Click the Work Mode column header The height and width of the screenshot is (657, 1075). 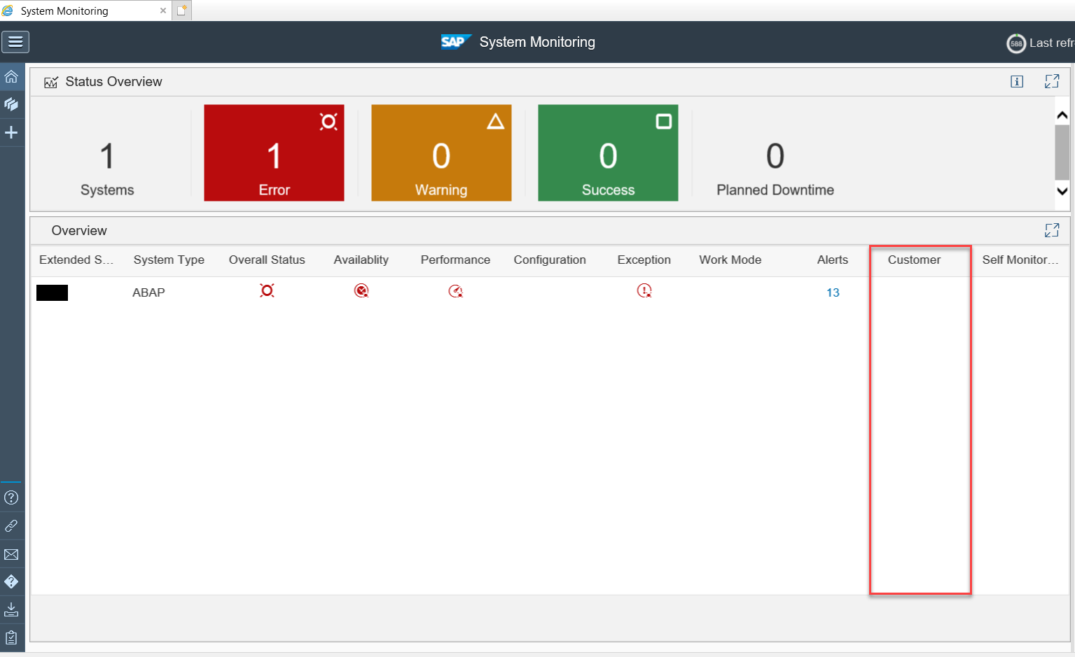click(730, 260)
